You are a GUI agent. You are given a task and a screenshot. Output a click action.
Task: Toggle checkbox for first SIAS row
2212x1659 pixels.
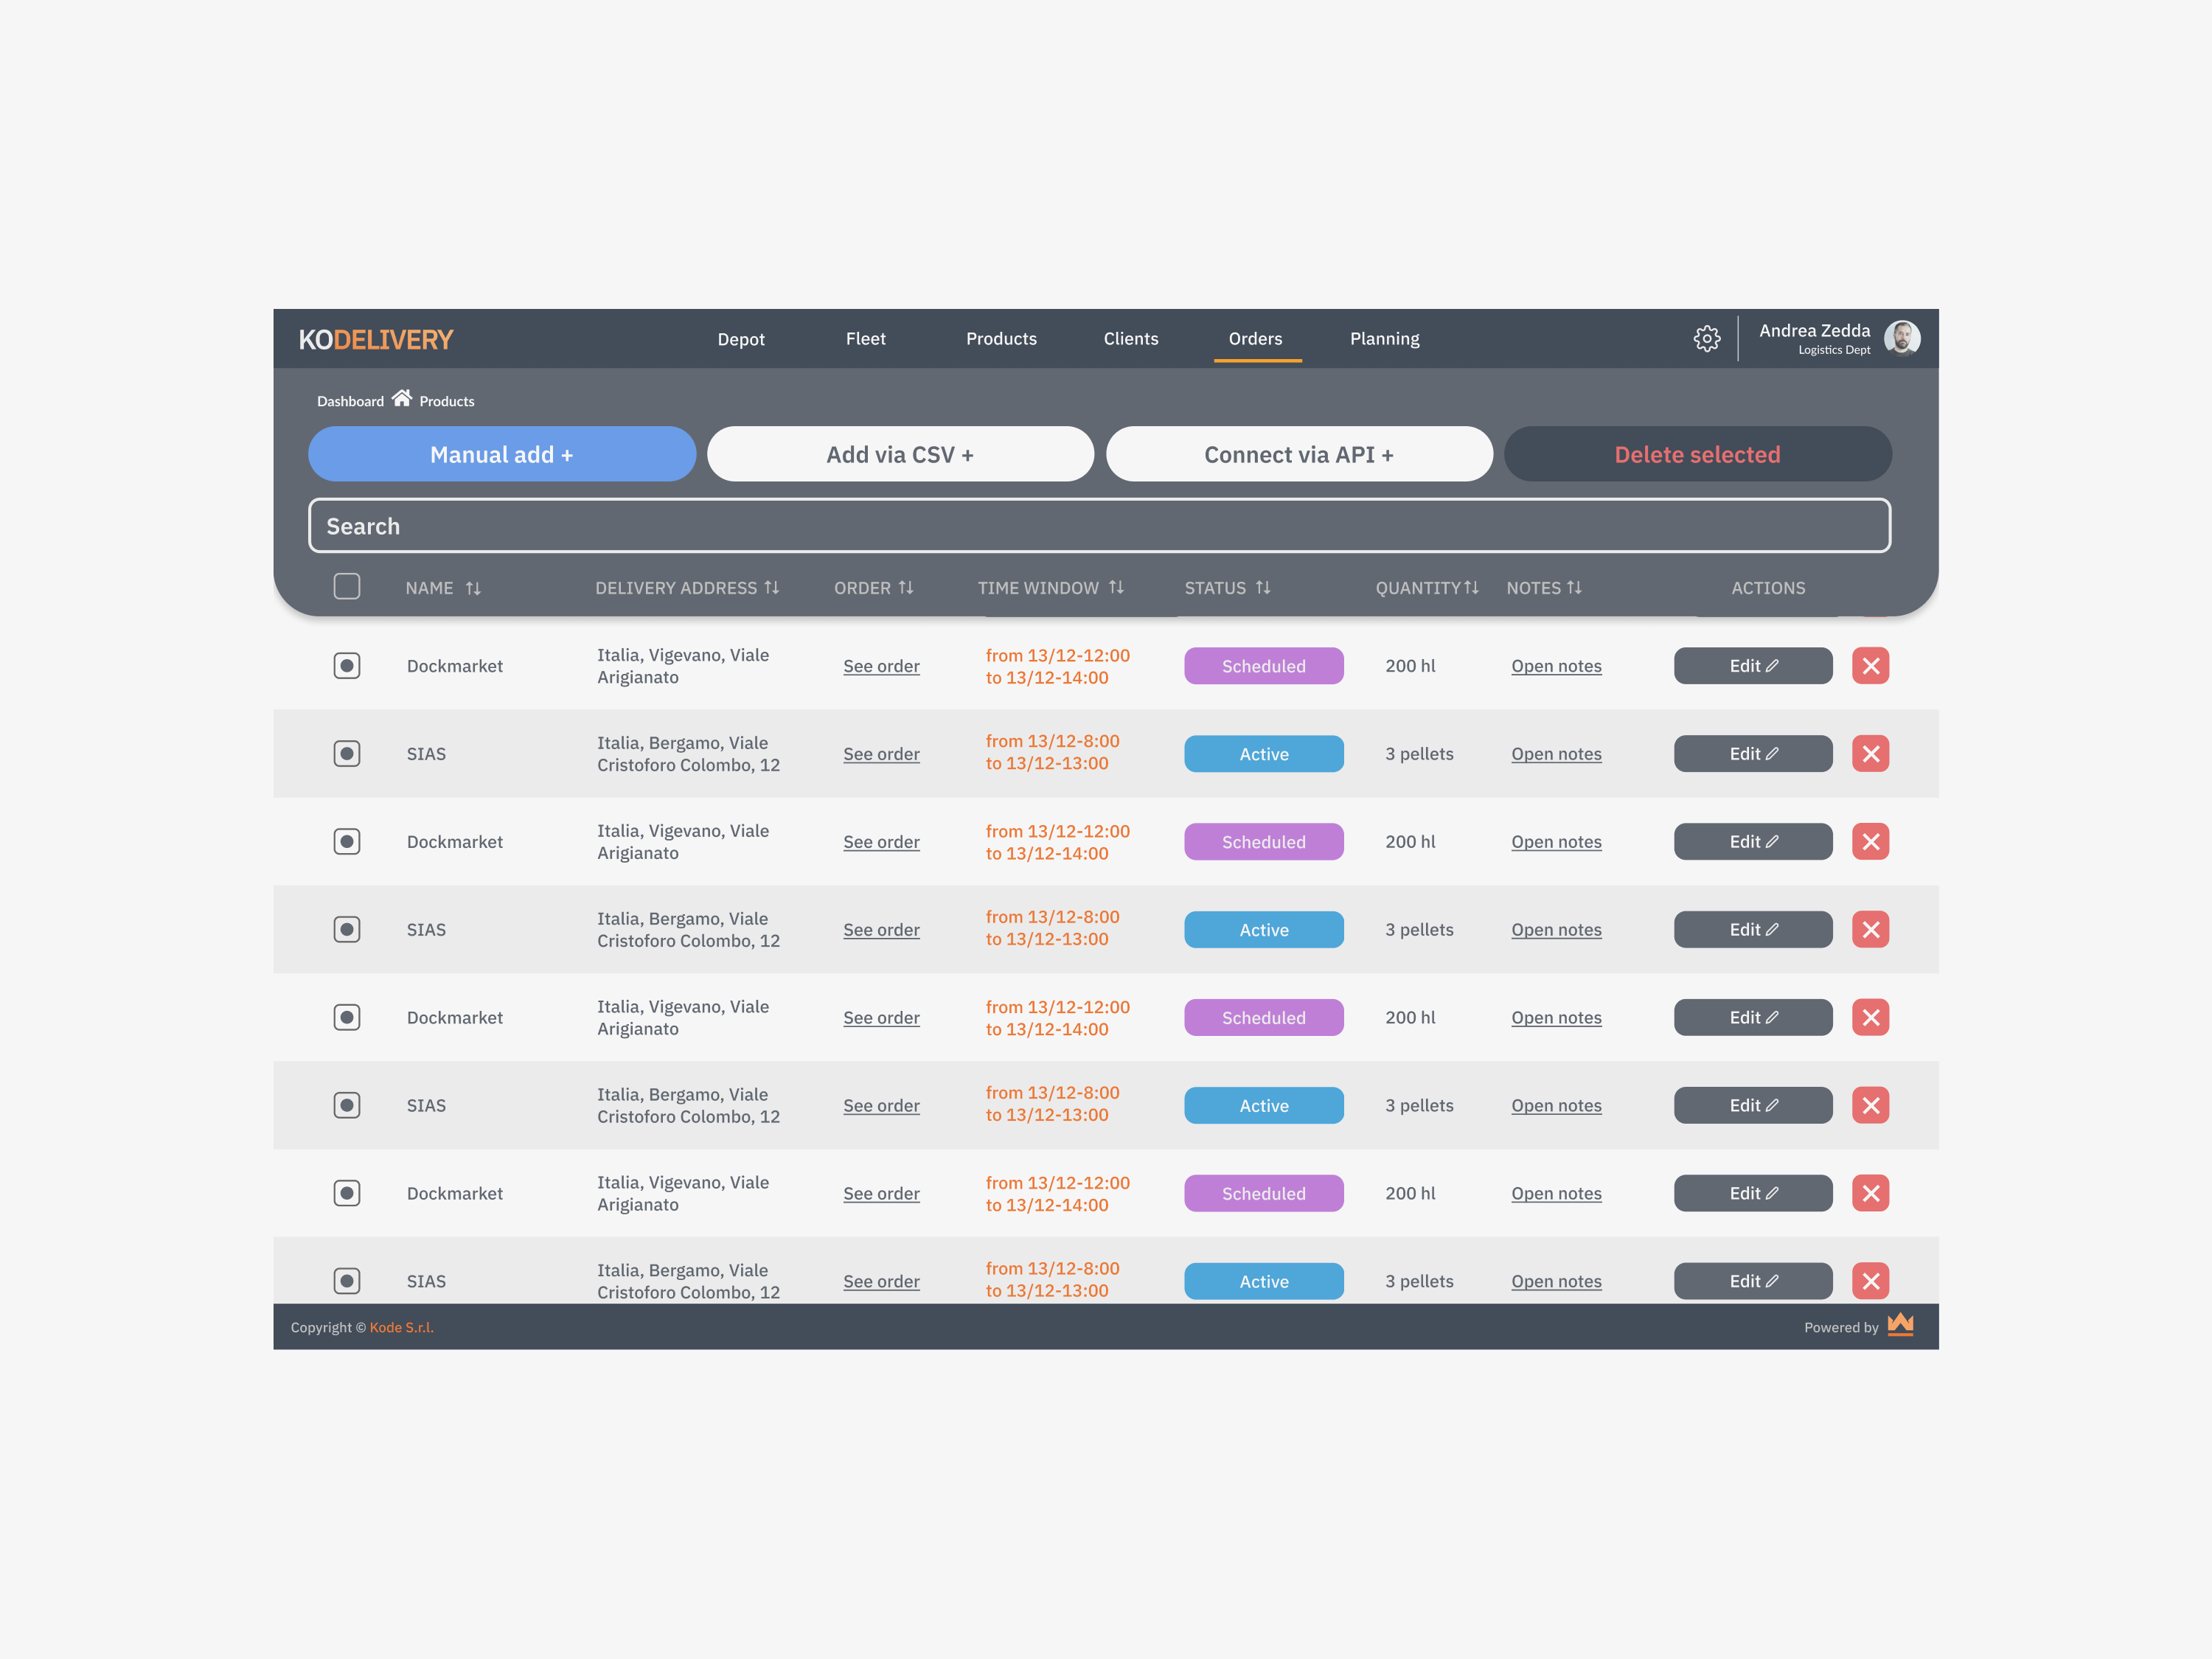tap(347, 754)
